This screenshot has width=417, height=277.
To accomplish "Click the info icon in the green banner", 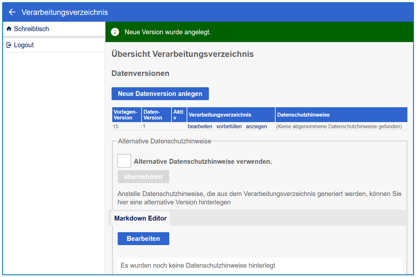I will 115,32.
